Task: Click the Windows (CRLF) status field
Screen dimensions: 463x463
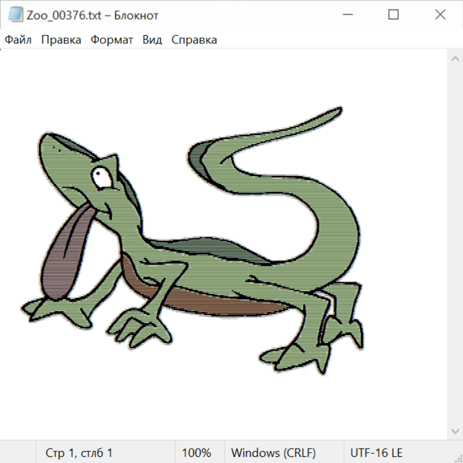Action: [273, 453]
